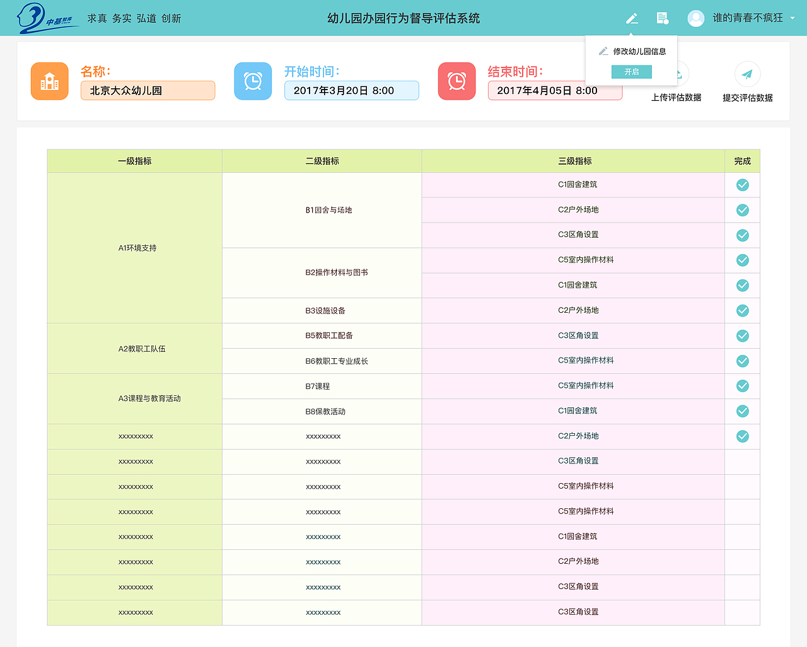
Task: Click the 开始时间 date field showing 2017年3月20日
Action: coord(351,90)
